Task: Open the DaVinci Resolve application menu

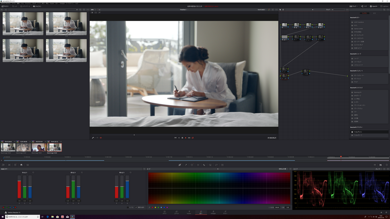Action: [x=6, y=3]
